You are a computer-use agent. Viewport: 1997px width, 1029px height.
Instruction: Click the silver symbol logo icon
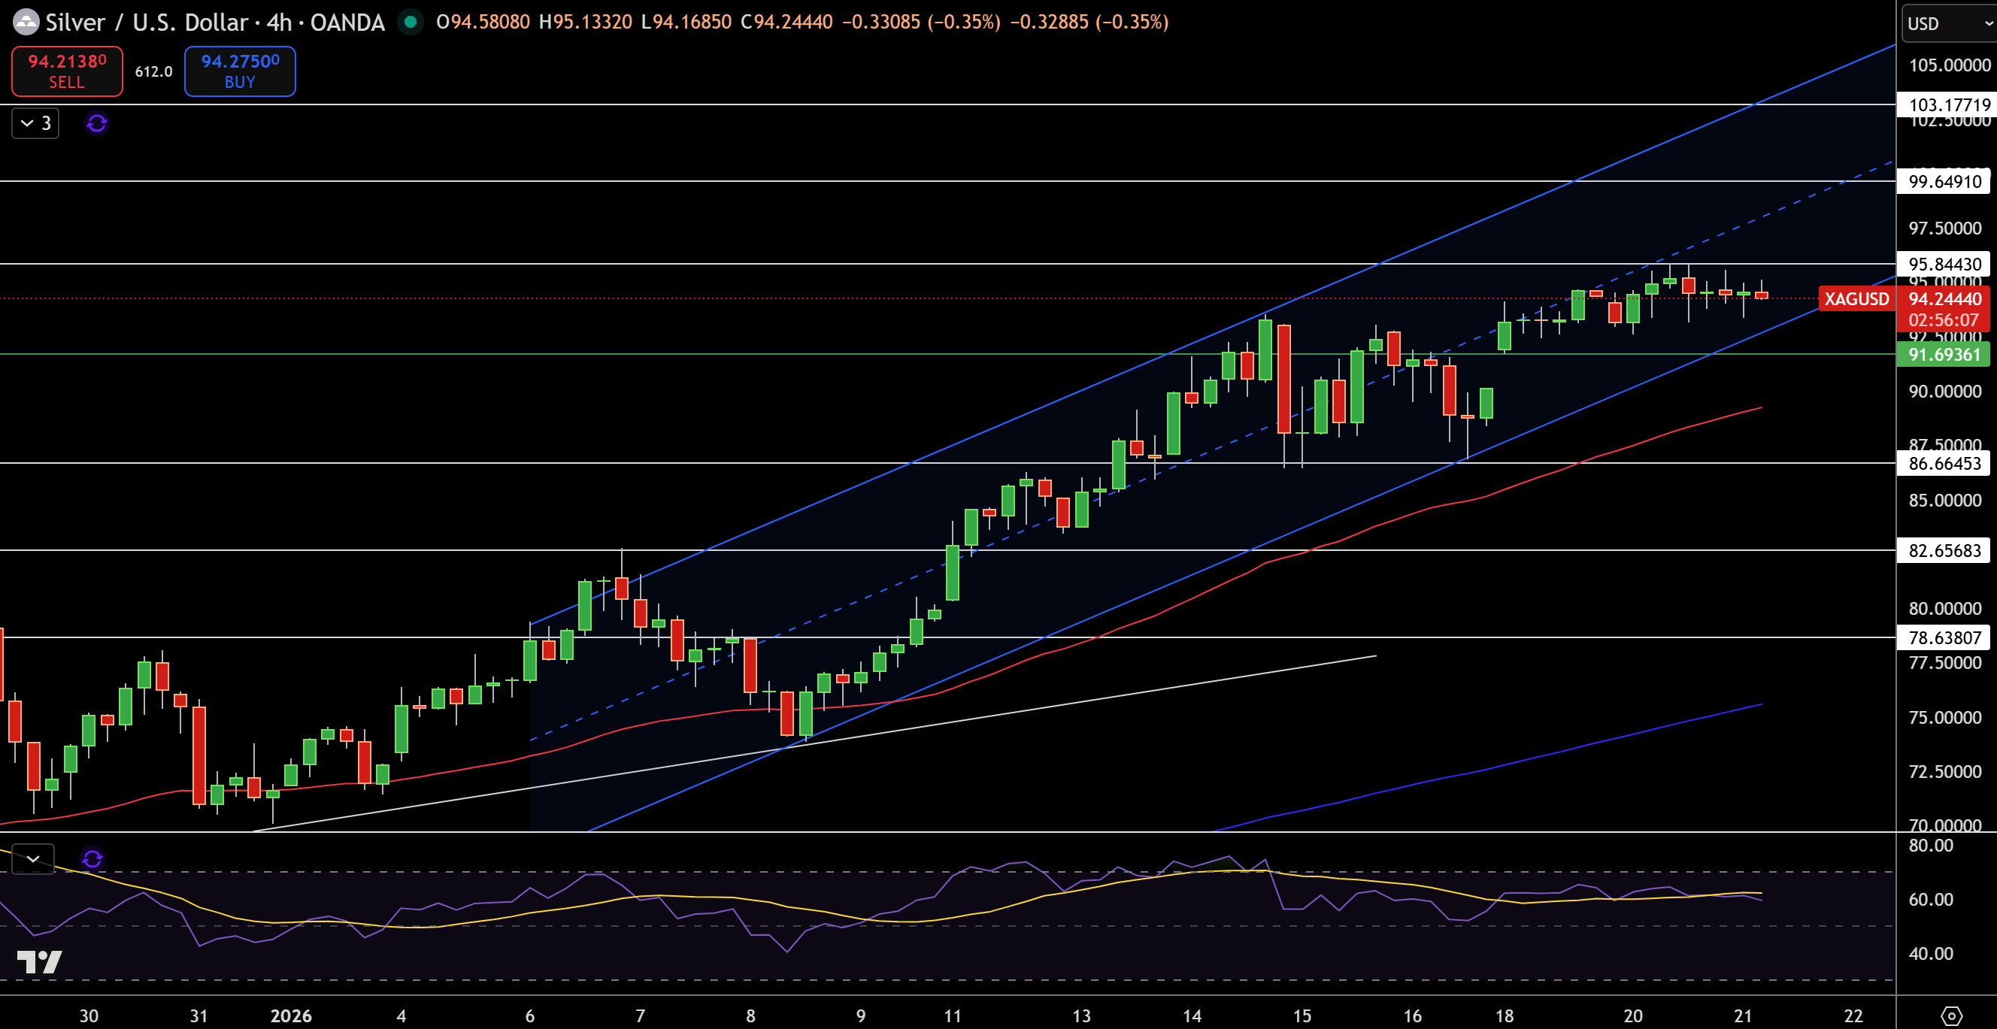(26, 22)
